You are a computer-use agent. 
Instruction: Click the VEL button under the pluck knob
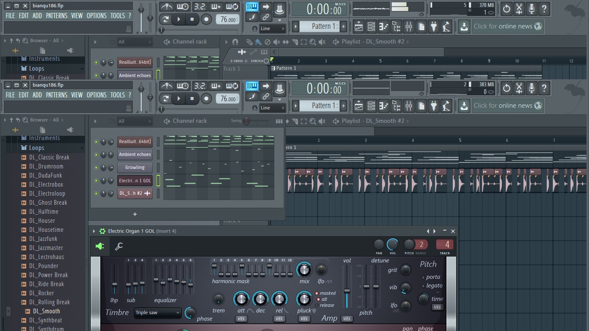coord(304,319)
